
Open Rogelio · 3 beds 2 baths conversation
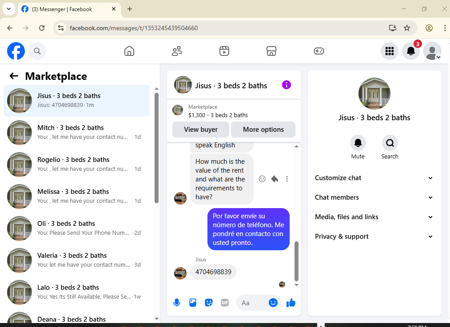pos(76,165)
